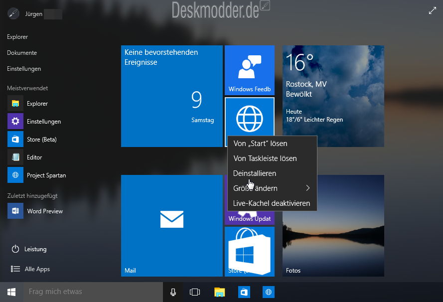Open Project Spartan from the taskbar
443x302 pixels.
coord(269,292)
